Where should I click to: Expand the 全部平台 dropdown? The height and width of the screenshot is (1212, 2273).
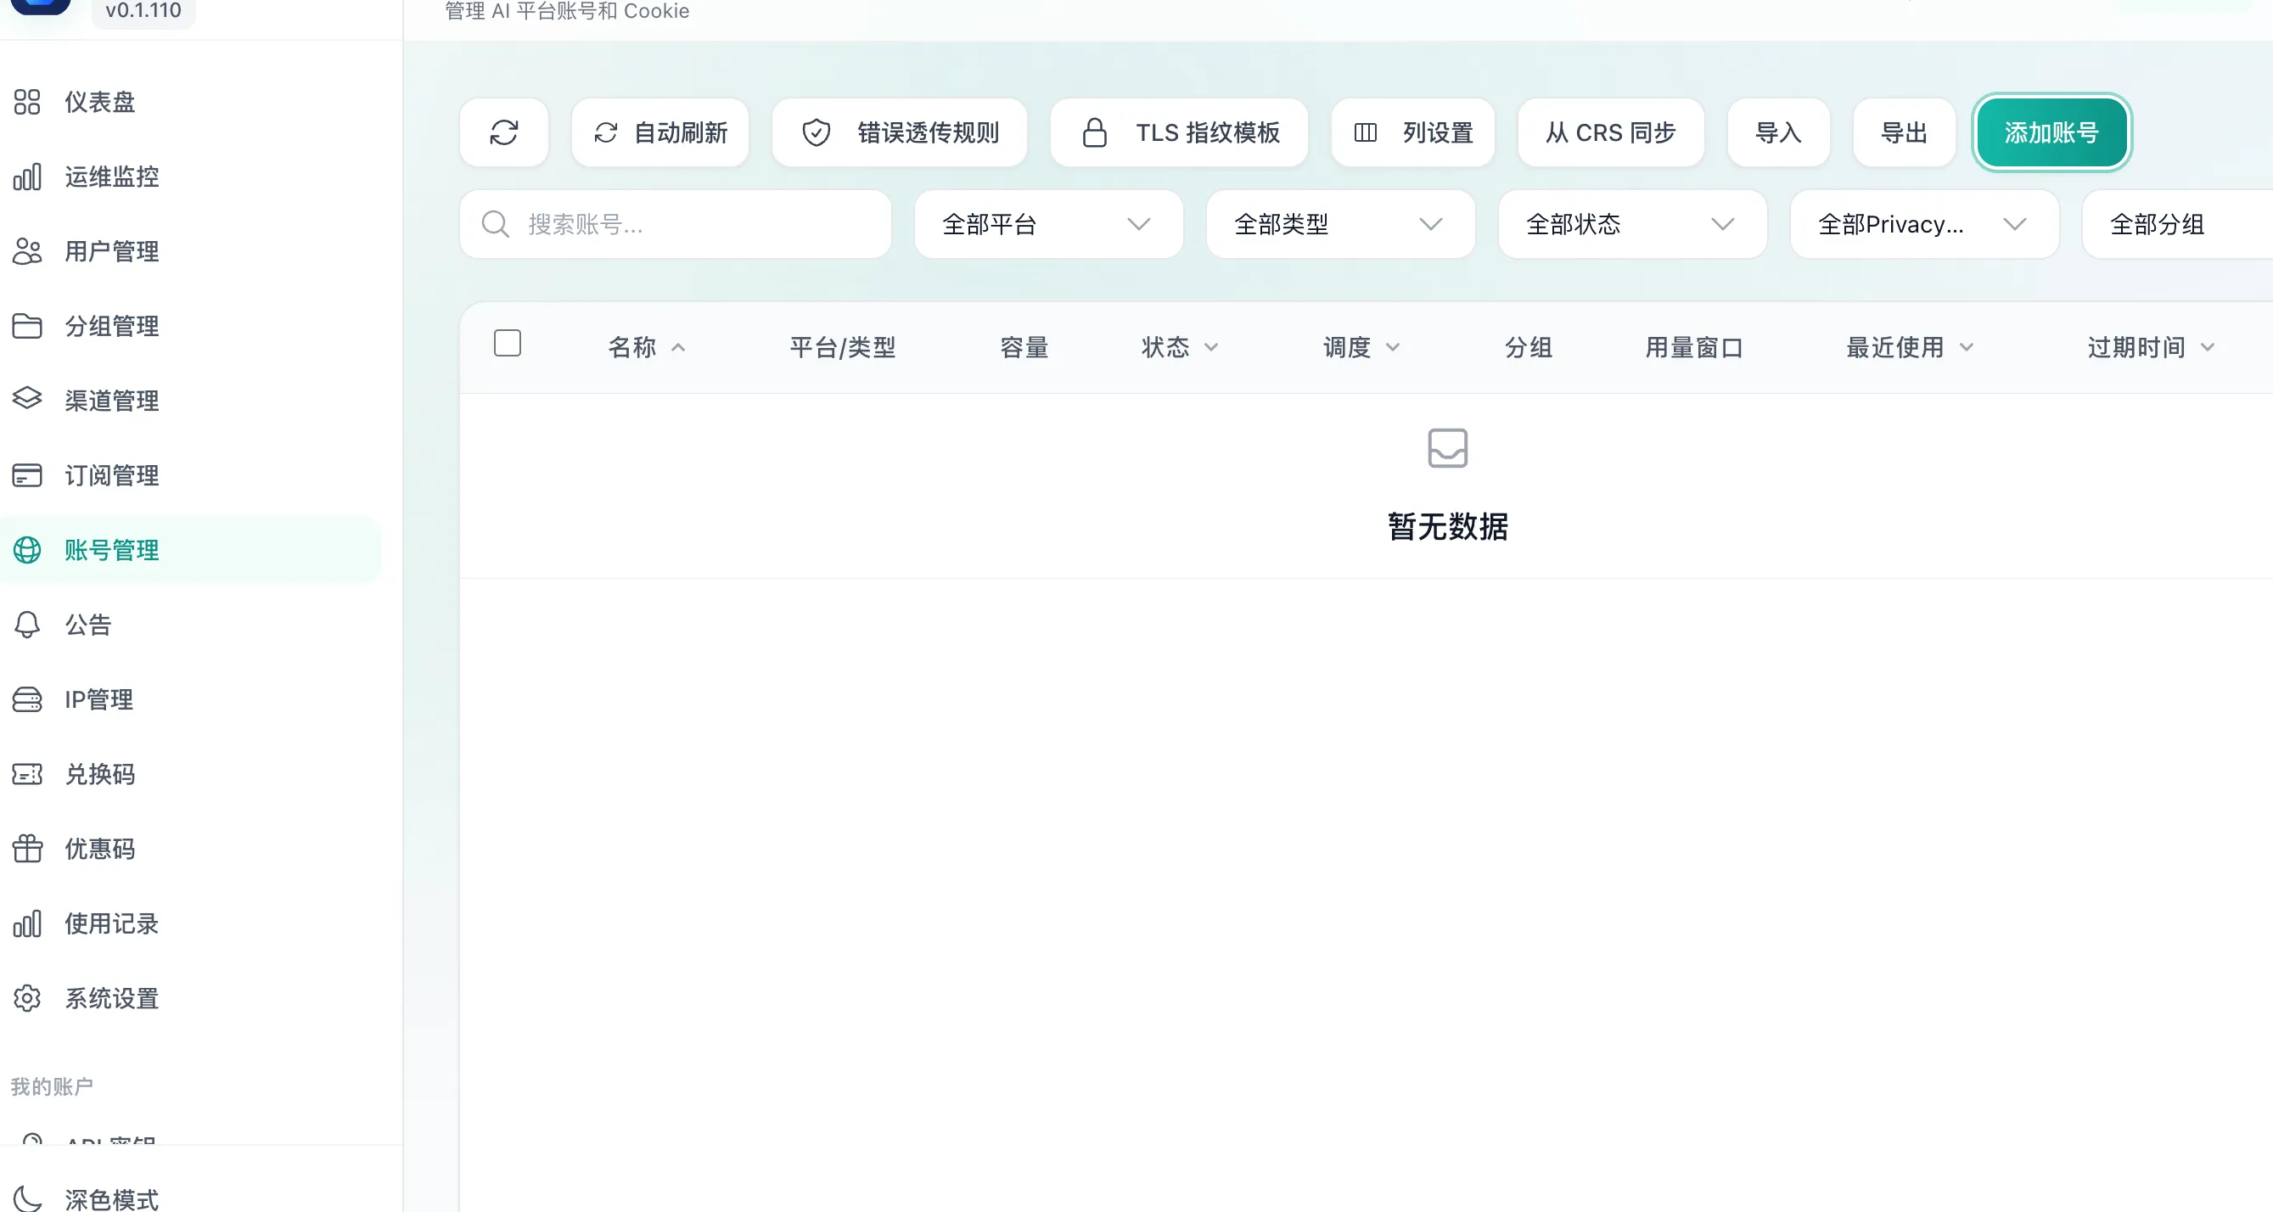[x=1047, y=224]
